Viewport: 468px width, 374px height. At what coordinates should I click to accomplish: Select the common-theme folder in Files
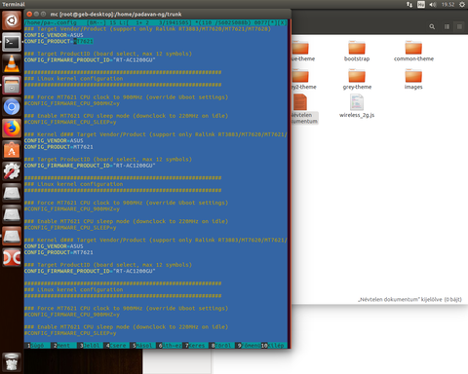tap(413, 51)
